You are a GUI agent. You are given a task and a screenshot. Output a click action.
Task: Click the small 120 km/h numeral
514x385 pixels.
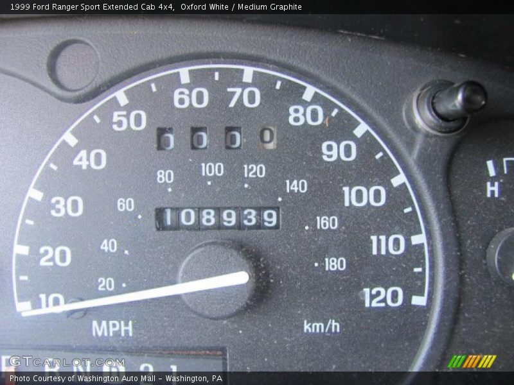click(254, 171)
